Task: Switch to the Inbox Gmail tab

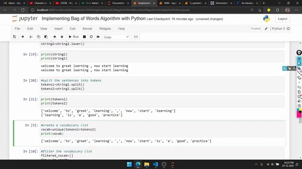Action: point(14,3)
